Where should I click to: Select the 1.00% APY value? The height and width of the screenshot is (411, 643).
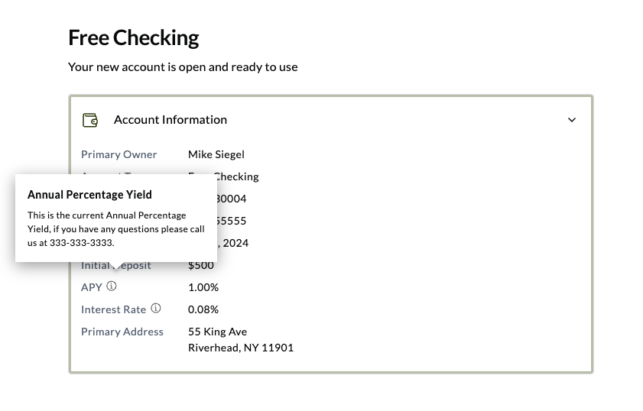(x=203, y=287)
